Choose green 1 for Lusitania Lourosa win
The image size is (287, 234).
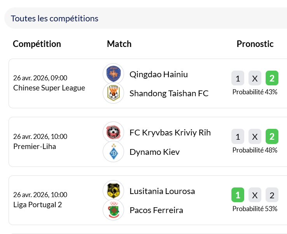(238, 195)
